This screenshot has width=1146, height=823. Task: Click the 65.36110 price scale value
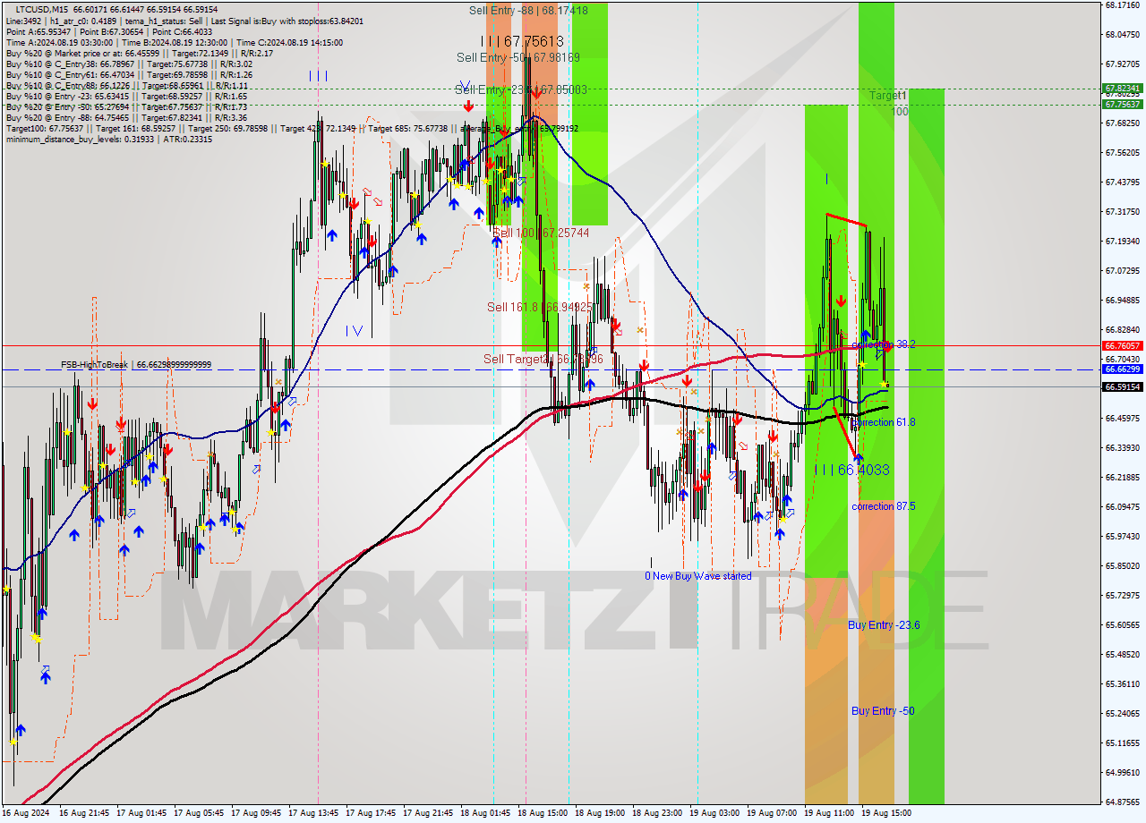1122,683
